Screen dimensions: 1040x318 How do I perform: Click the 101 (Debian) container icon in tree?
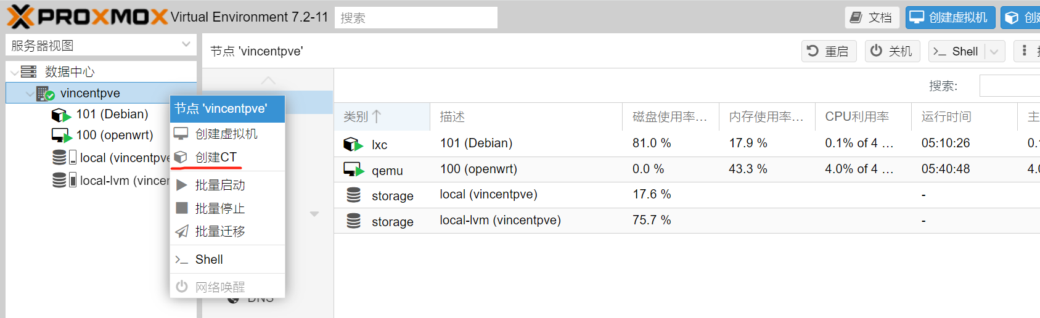61,115
